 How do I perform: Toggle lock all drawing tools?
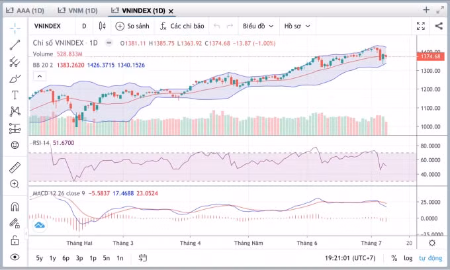click(15, 240)
